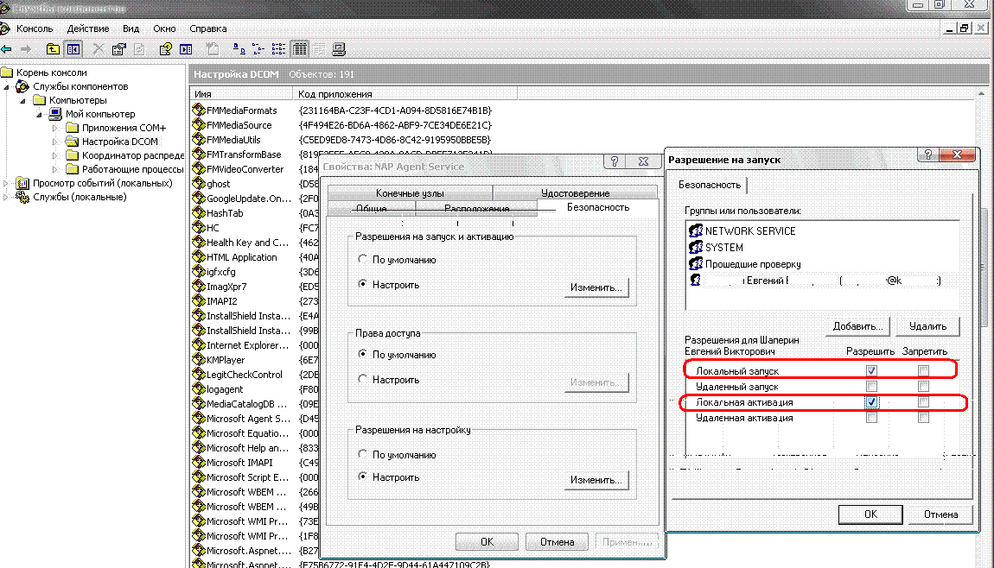Select the KMPlayer DCOM application icon
994x568 pixels.
click(199, 360)
